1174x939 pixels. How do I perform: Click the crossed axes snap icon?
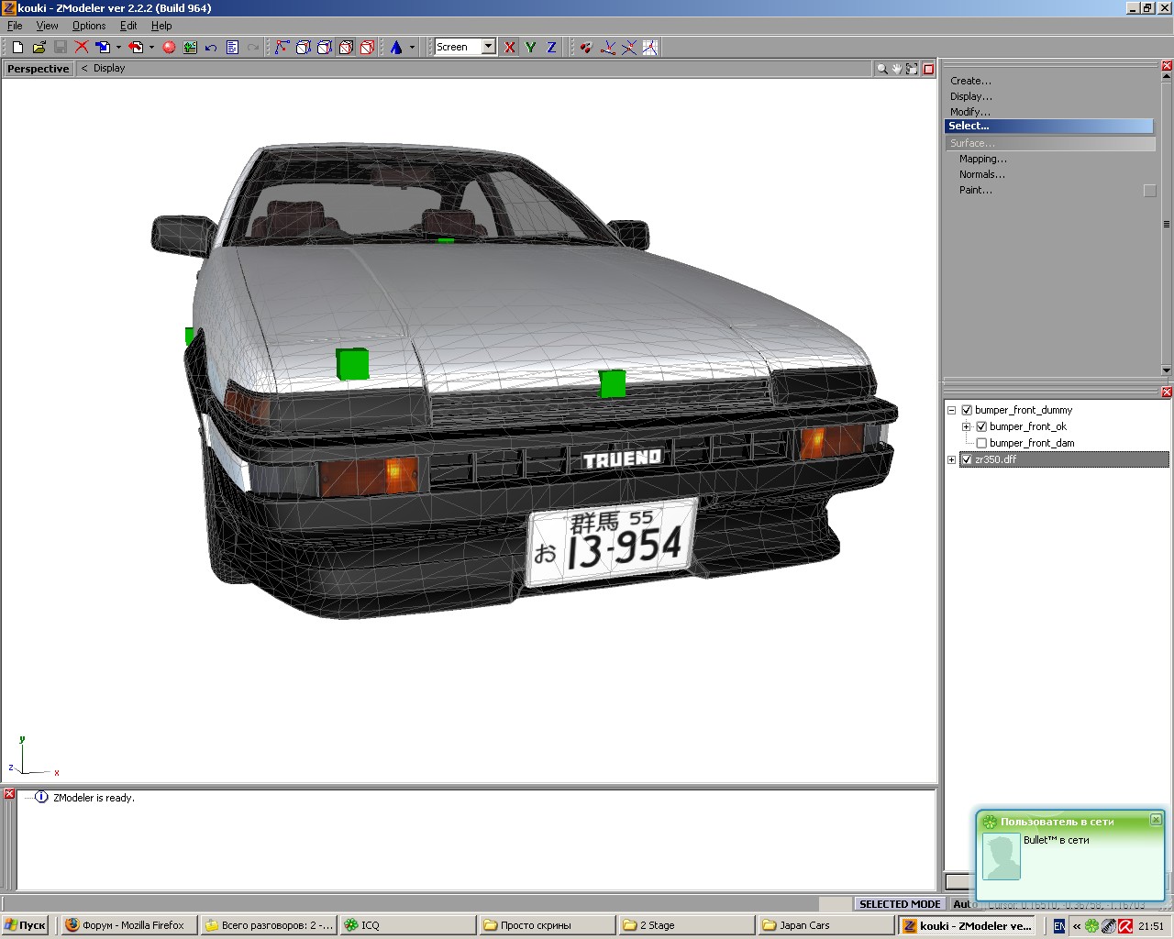[x=629, y=47]
